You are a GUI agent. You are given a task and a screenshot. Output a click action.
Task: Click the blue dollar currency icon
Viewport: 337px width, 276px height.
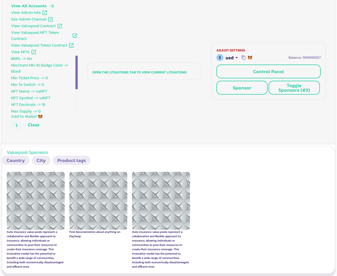click(220, 58)
